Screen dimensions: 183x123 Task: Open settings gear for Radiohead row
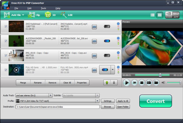pos(118,24)
